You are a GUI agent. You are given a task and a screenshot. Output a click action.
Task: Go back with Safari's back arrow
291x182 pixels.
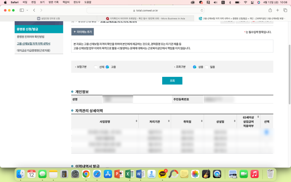[34, 10]
